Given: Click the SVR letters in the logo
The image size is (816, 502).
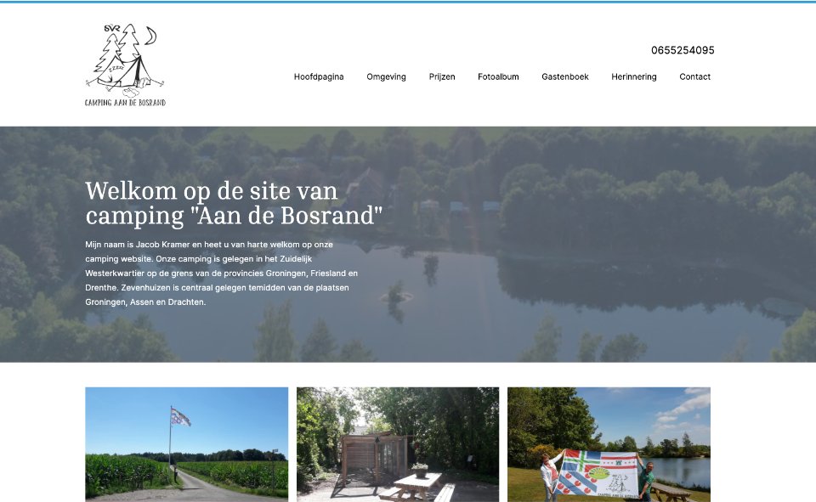Looking at the screenshot, I should tap(110, 31).
